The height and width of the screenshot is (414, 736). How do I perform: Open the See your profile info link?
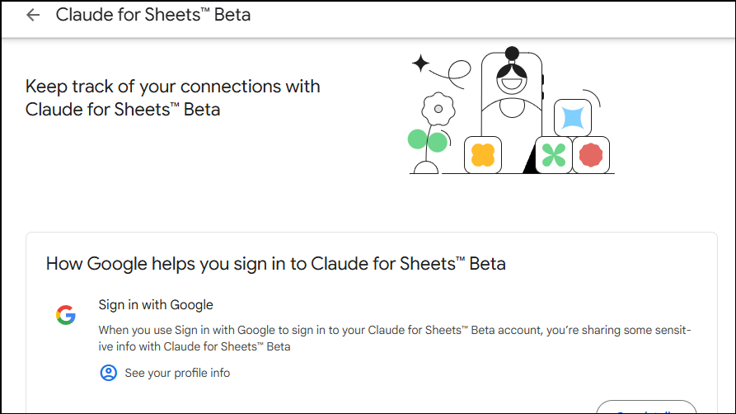pyautogui.click(x=177, y=373)
